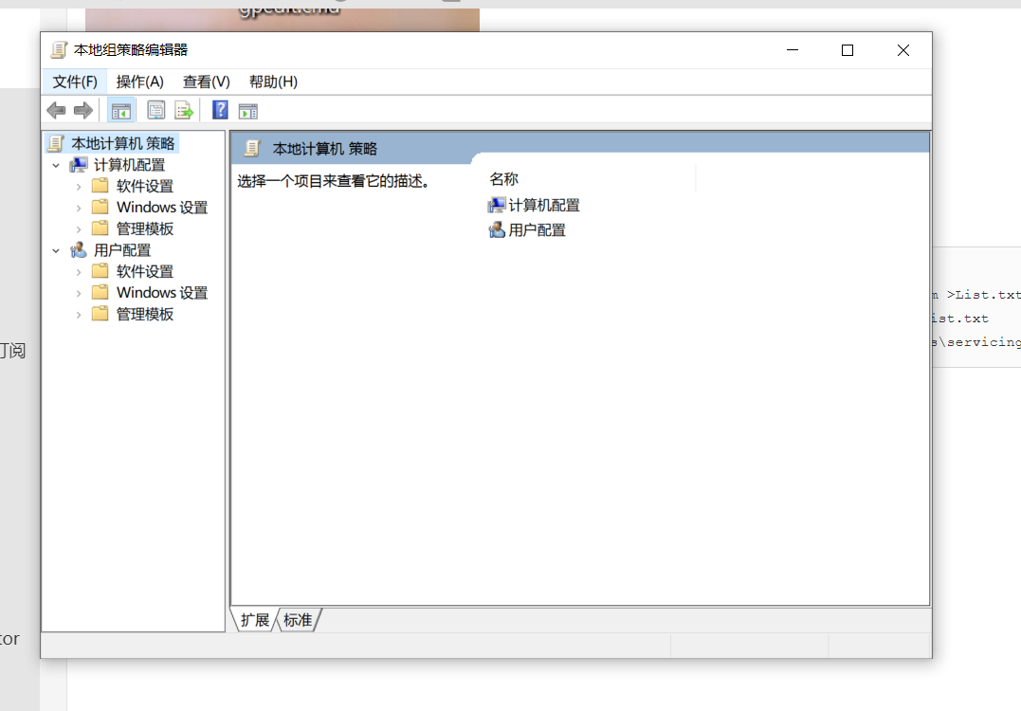Open the 查看(V) menu
This screenshot has height=711, width=1021.
tap(207, 82)
